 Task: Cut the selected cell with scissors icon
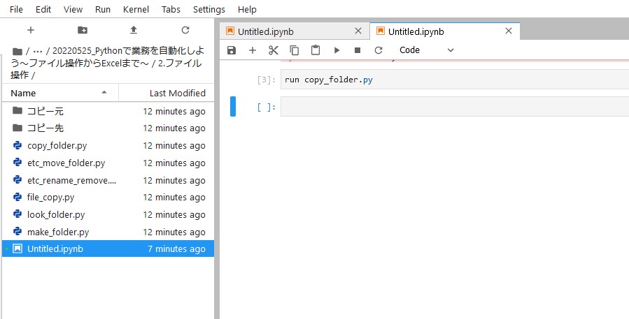pyautogui.click(x=273, y=50)
